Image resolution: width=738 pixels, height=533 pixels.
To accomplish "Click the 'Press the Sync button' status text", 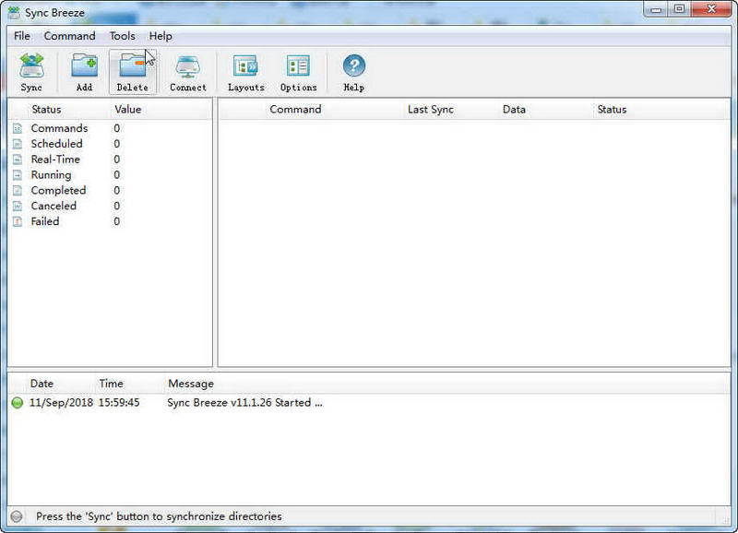I will [x=159, y=516].
